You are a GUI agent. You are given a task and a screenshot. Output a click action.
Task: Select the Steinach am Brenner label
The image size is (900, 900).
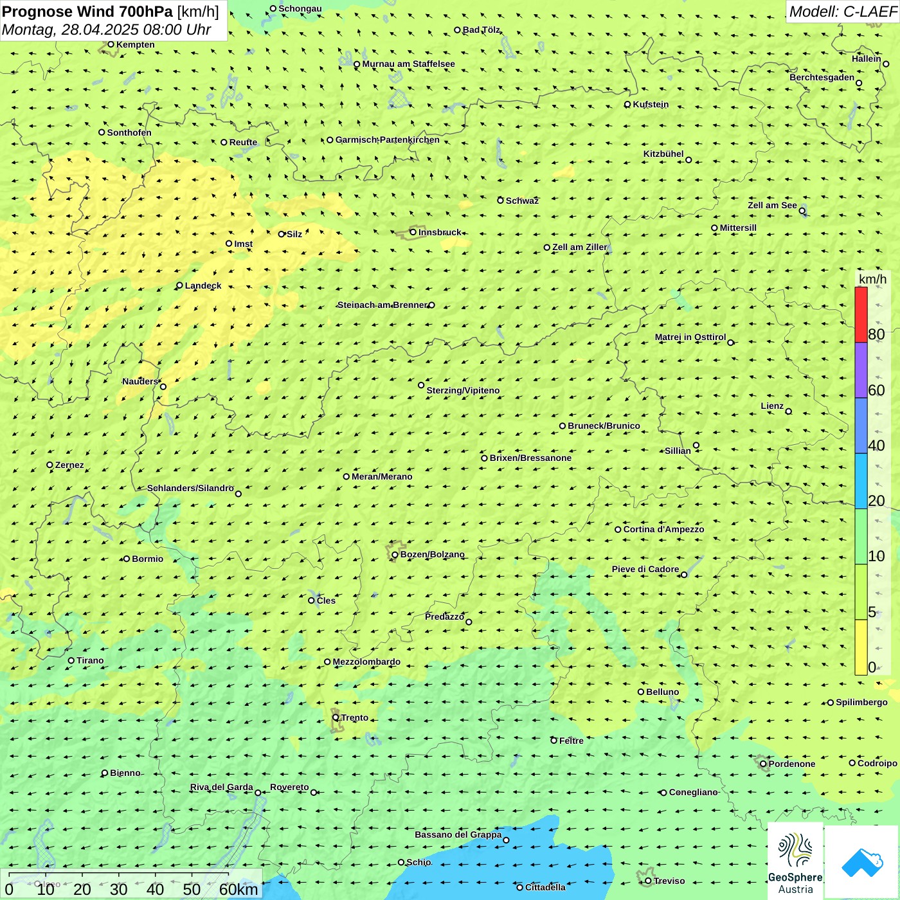pyautogui.click(x=382, y=305)
